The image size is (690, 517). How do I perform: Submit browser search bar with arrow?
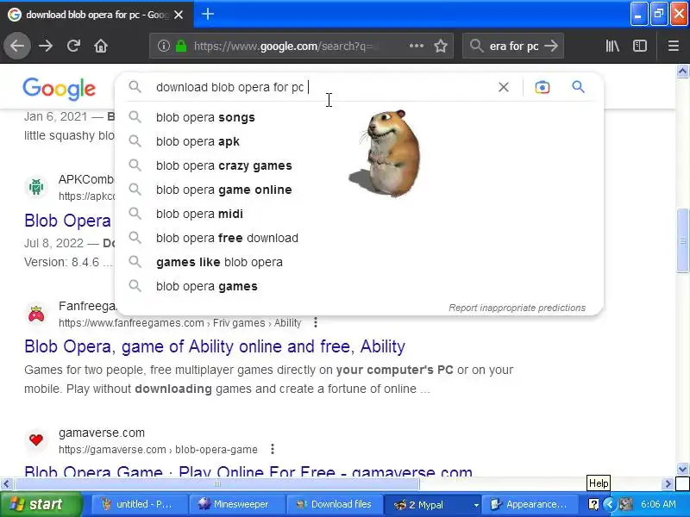coord(551,46)
